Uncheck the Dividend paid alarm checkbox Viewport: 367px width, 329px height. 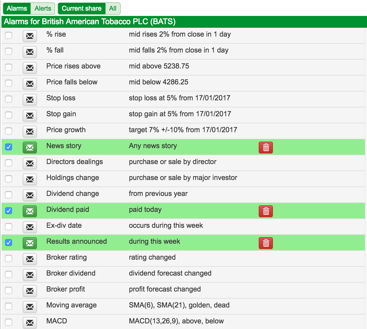(x=9, y=211)
